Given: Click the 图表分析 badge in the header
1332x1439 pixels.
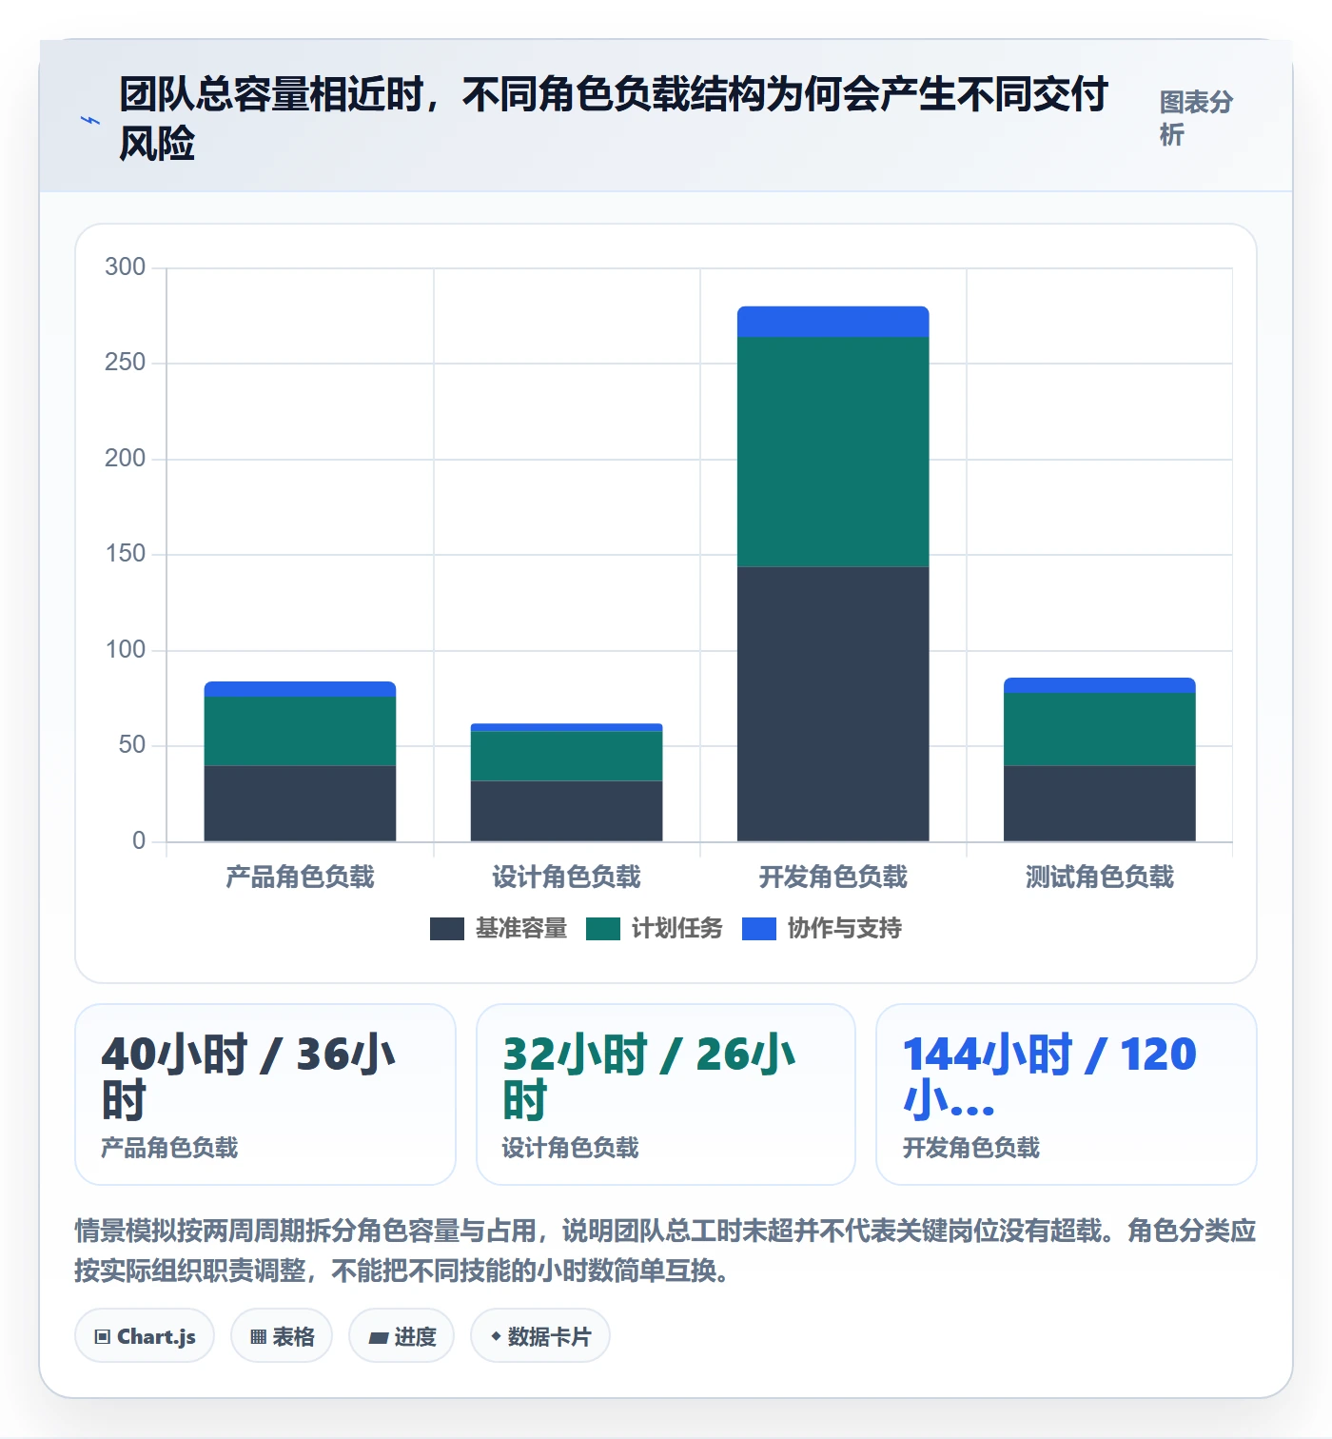Looking at the screenshot, I should [1196, 118].
